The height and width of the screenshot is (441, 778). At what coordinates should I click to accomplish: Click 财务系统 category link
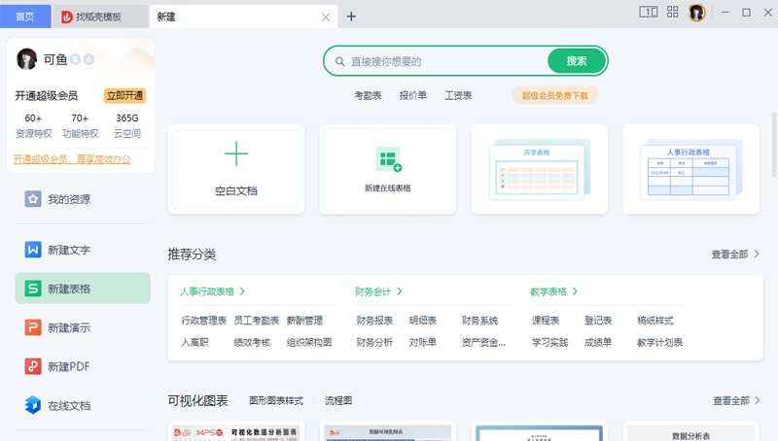click(x=479, y=321)
